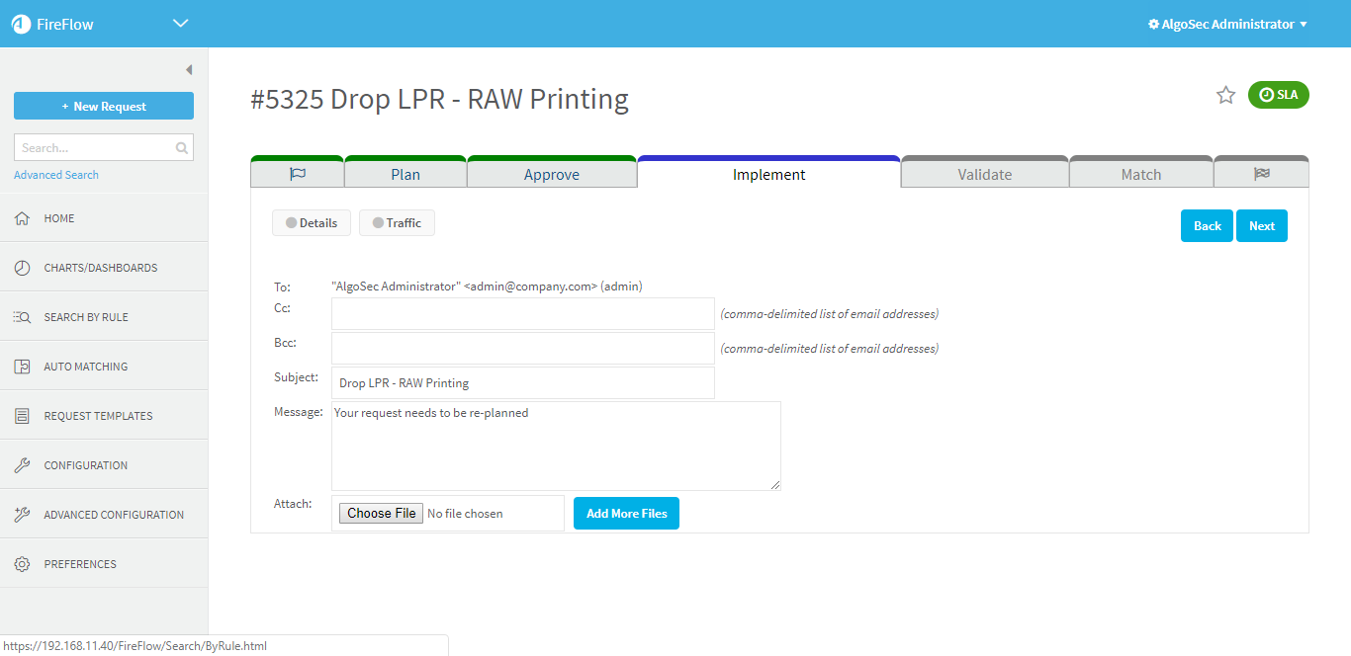Image resolution: width=1351 pixels, height=656 pixels.
Task: Click the Auto Matching icon
Action: point(22,367)
